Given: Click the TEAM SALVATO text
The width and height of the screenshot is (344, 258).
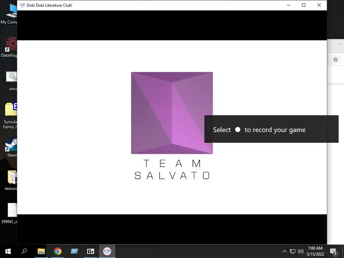Looking at the screenshot, I should [x=172, y=169].
